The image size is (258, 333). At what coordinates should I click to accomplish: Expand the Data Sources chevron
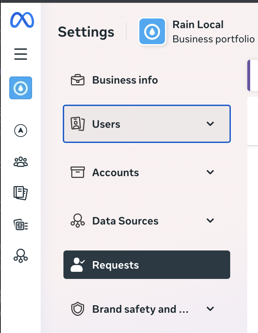(210, 221)
